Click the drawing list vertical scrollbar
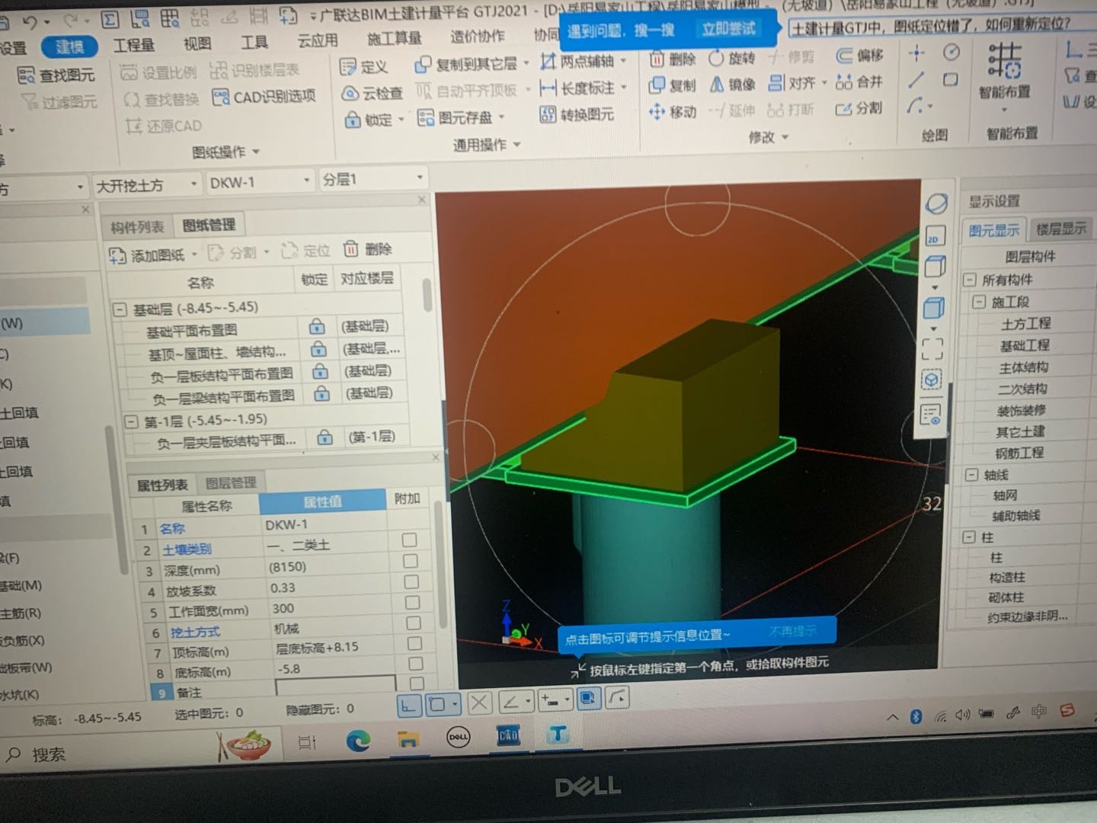Screen dimensions: 1097x823 click(x=427, y=294)
